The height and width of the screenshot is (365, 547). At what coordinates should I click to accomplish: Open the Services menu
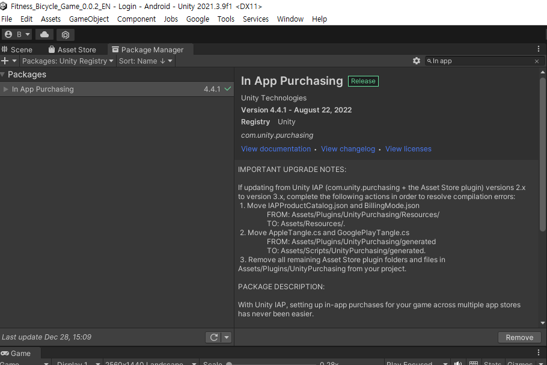(x=255, y=19)
